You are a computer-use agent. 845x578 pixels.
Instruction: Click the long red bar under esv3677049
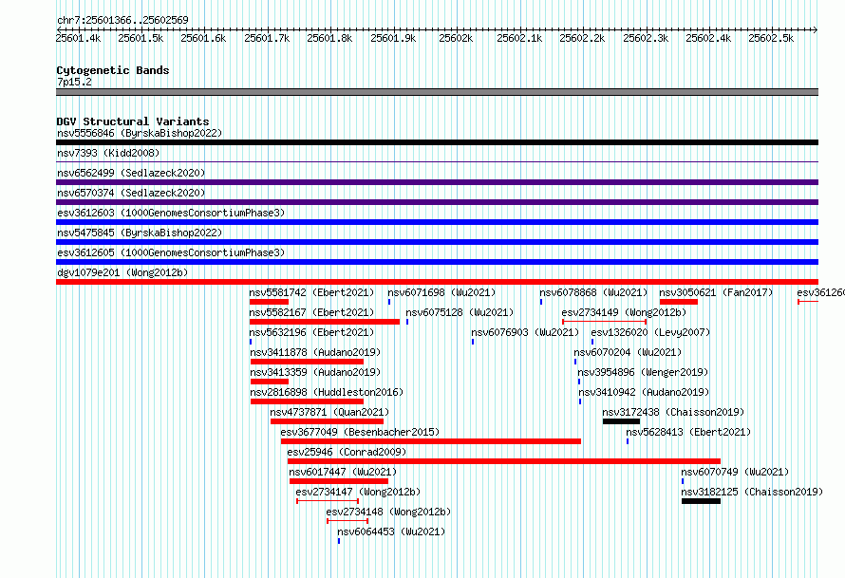431,441
